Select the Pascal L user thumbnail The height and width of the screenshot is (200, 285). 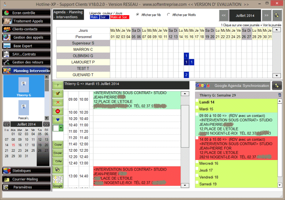[x=23, y=108]
